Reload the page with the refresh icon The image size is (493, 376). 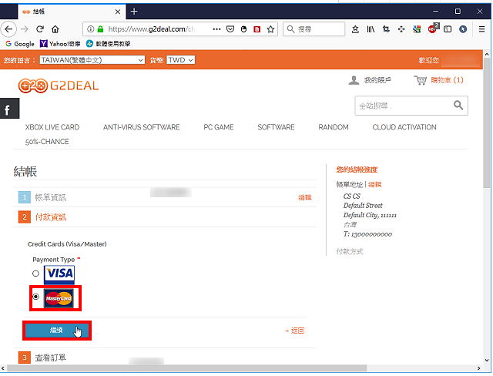click(40, 29)
